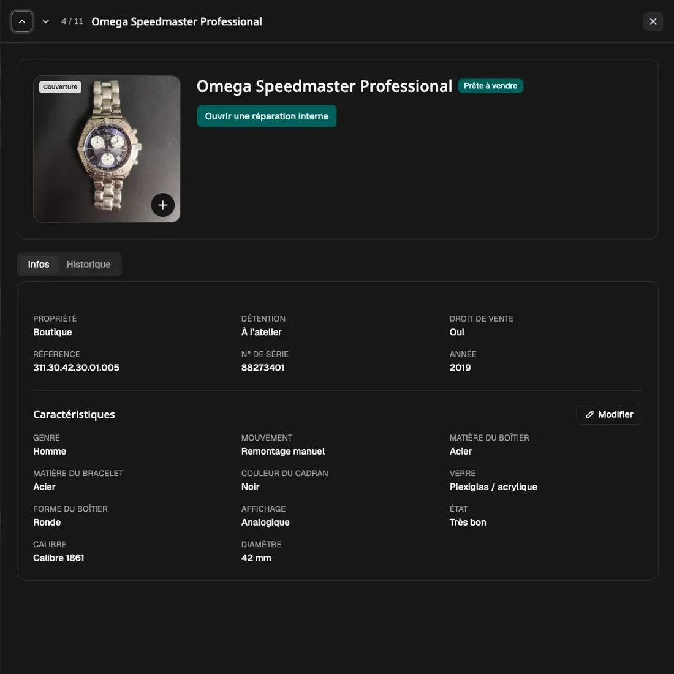Click Ouvrir une réparation interne button
Image resolution: width=674 pixels, height=674 pixels.
(x=267, y=116)
